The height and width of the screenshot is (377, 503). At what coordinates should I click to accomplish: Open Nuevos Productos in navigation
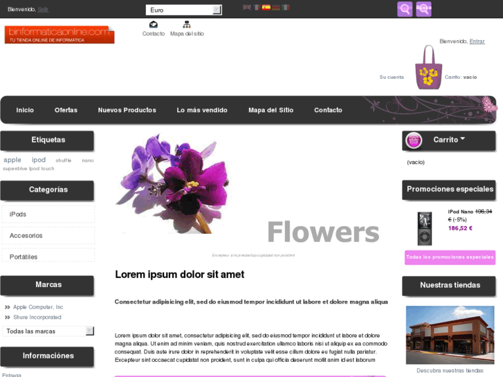pos(127,110)
